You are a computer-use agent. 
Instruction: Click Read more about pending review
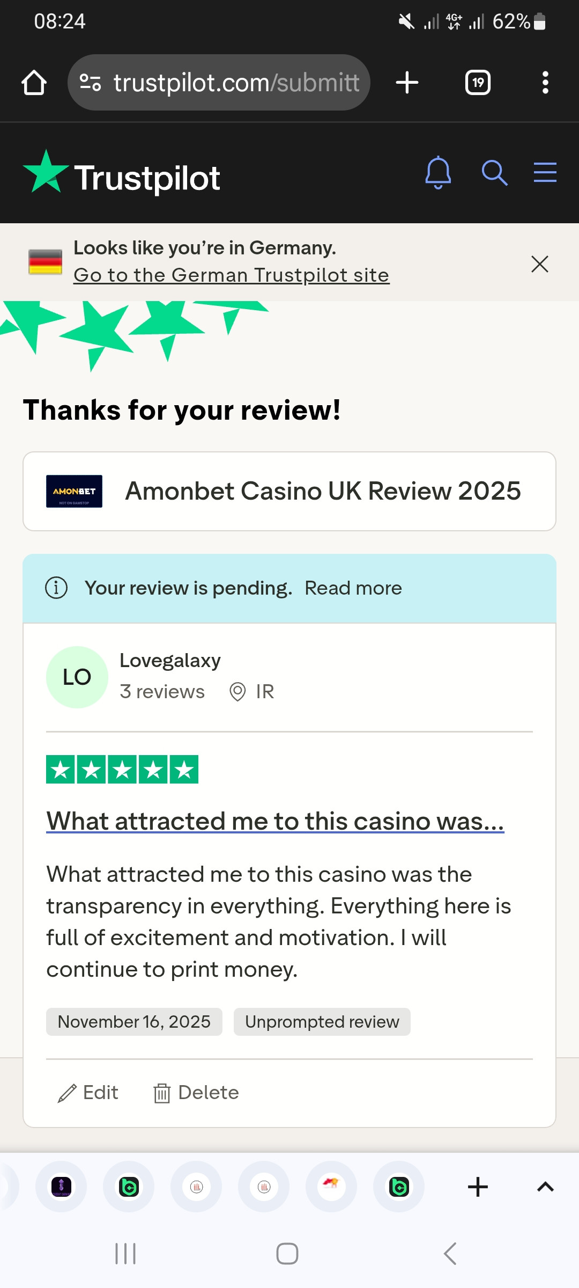(x=353, y=588)
